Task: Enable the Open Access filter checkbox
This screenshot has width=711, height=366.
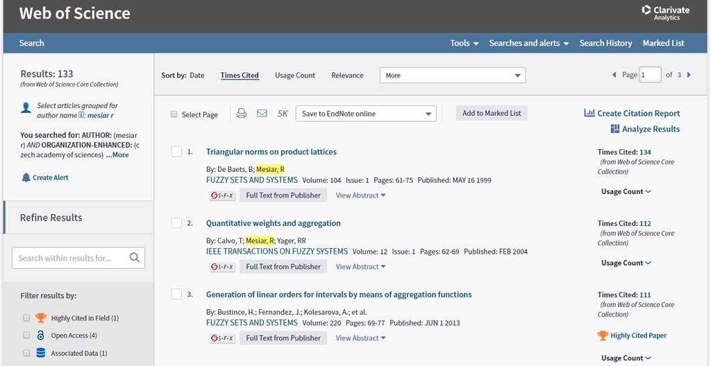Action: tap(26, 335)
